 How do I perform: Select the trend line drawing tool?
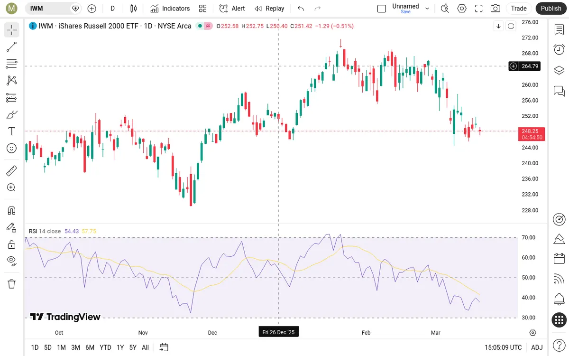[x=12, y=47]
